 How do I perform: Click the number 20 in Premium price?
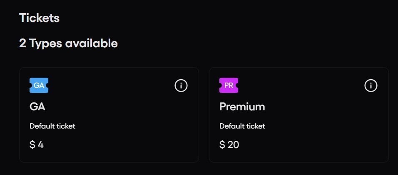pyautogui.click(x=233, y=145)
